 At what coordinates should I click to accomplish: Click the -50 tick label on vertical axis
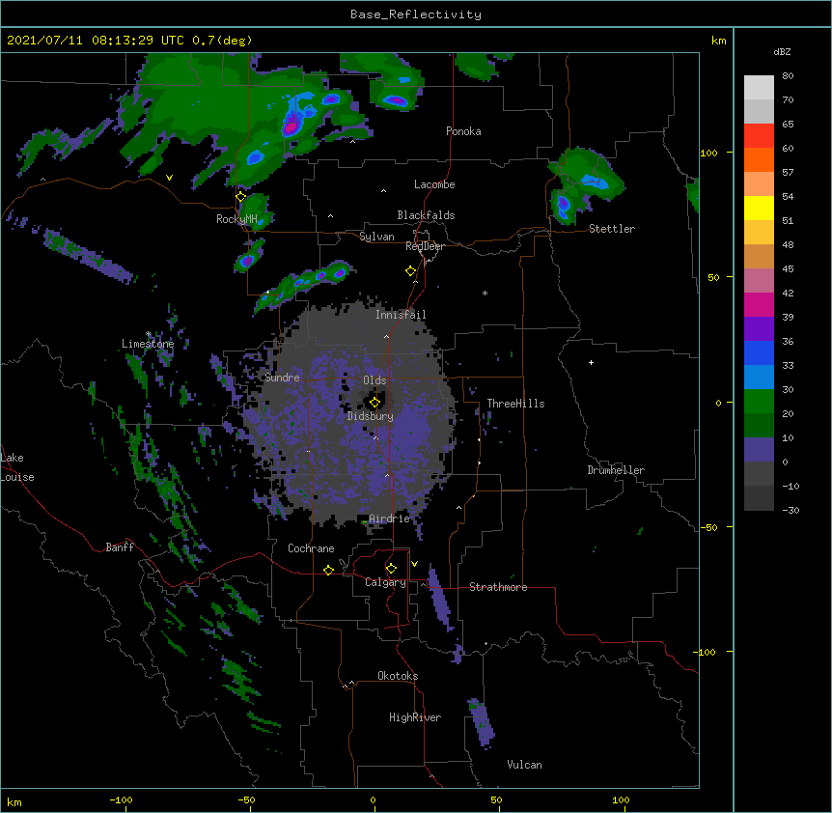click(708, 527)
